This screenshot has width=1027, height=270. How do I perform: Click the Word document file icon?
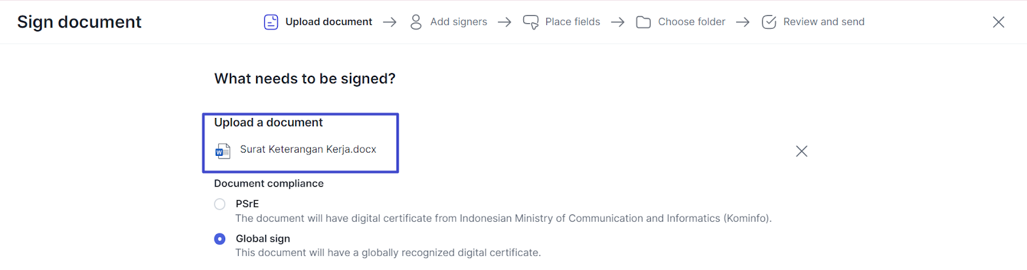coord(223,151)
